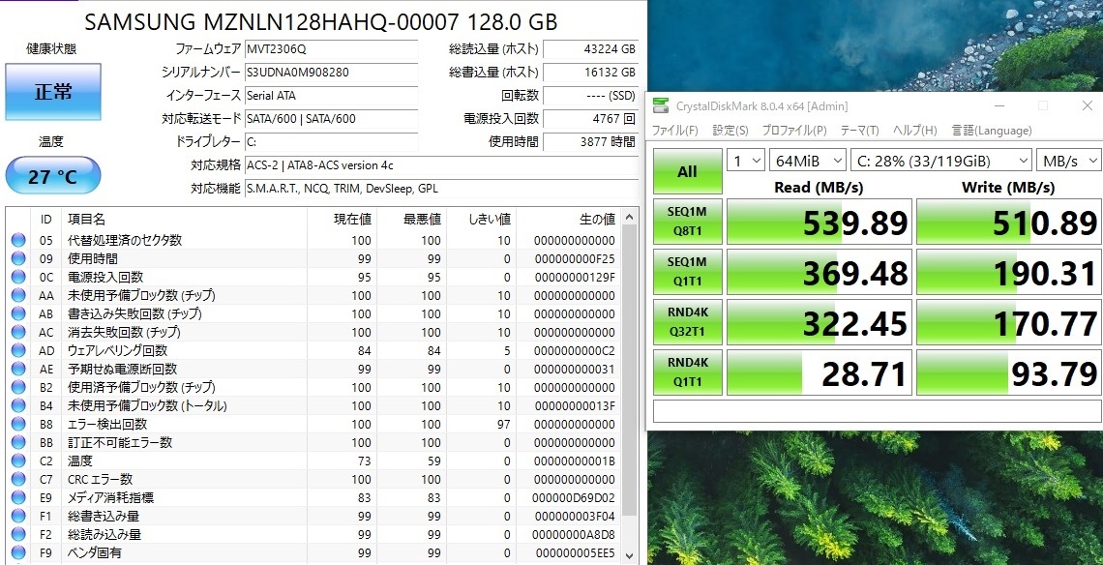Screen dimensions: 1103x565
Task: Click the 項目名 column header
Action: pos(184,219)
